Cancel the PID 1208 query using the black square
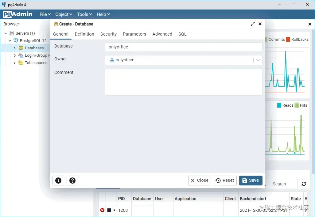Image resolution: width=315 pixels, height=217 pixels. [109, 210]
